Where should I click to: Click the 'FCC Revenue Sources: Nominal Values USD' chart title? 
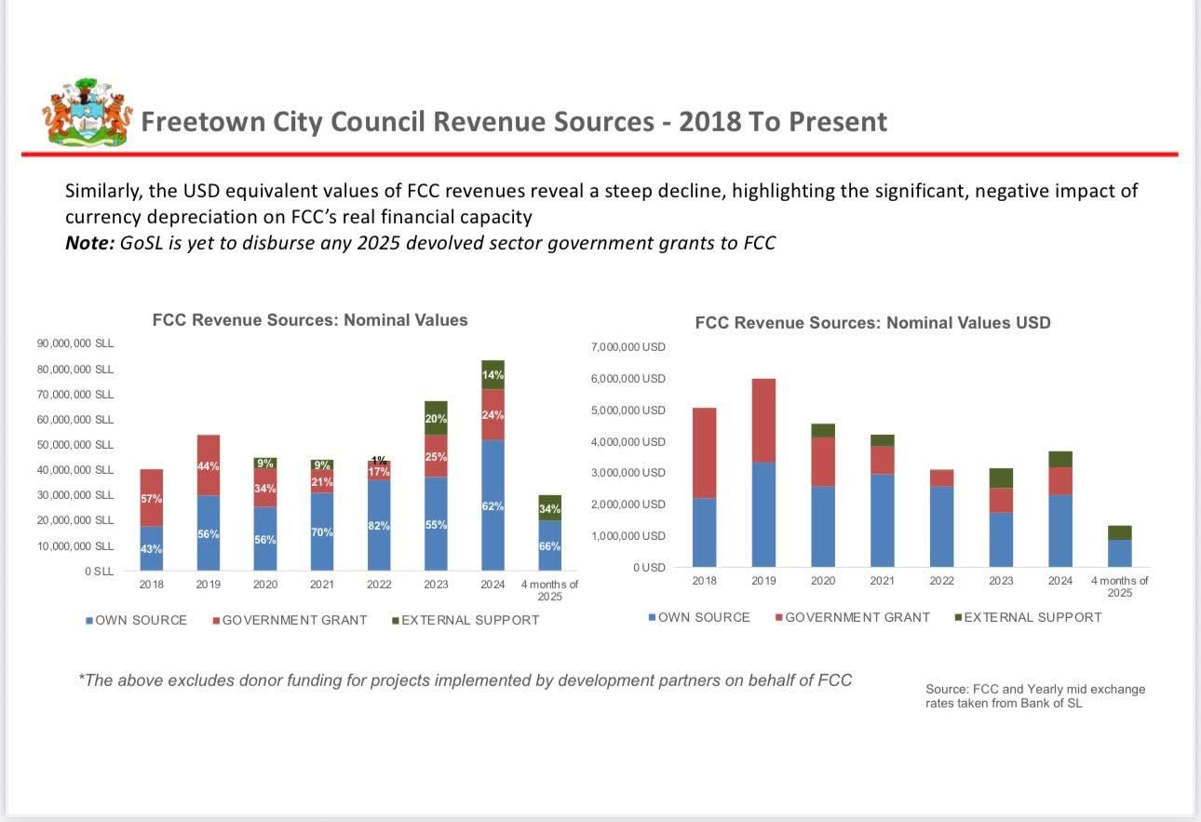pyautogui.click(x=872, y=323)
